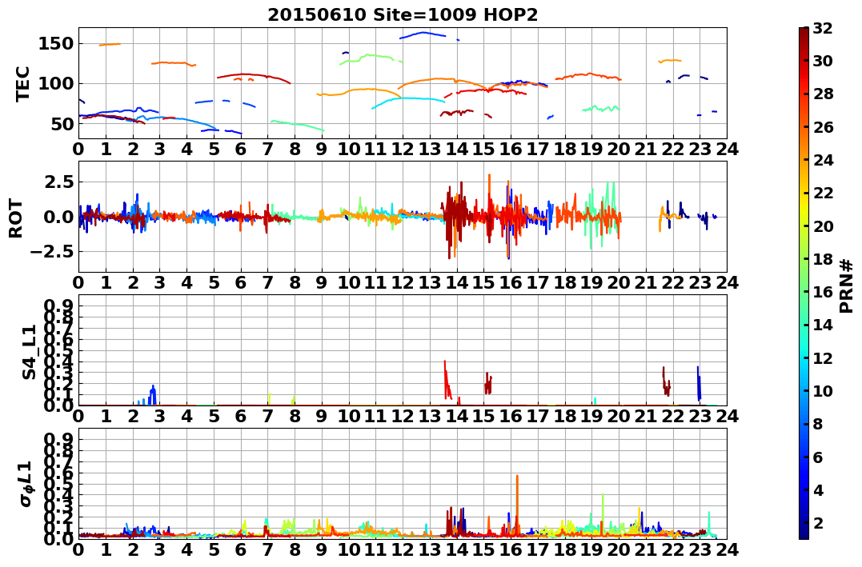The width and height of the screenshot is (862, 567).
Task: Click the TEC panel x-axis tick 24
Action: pos(727,149)
